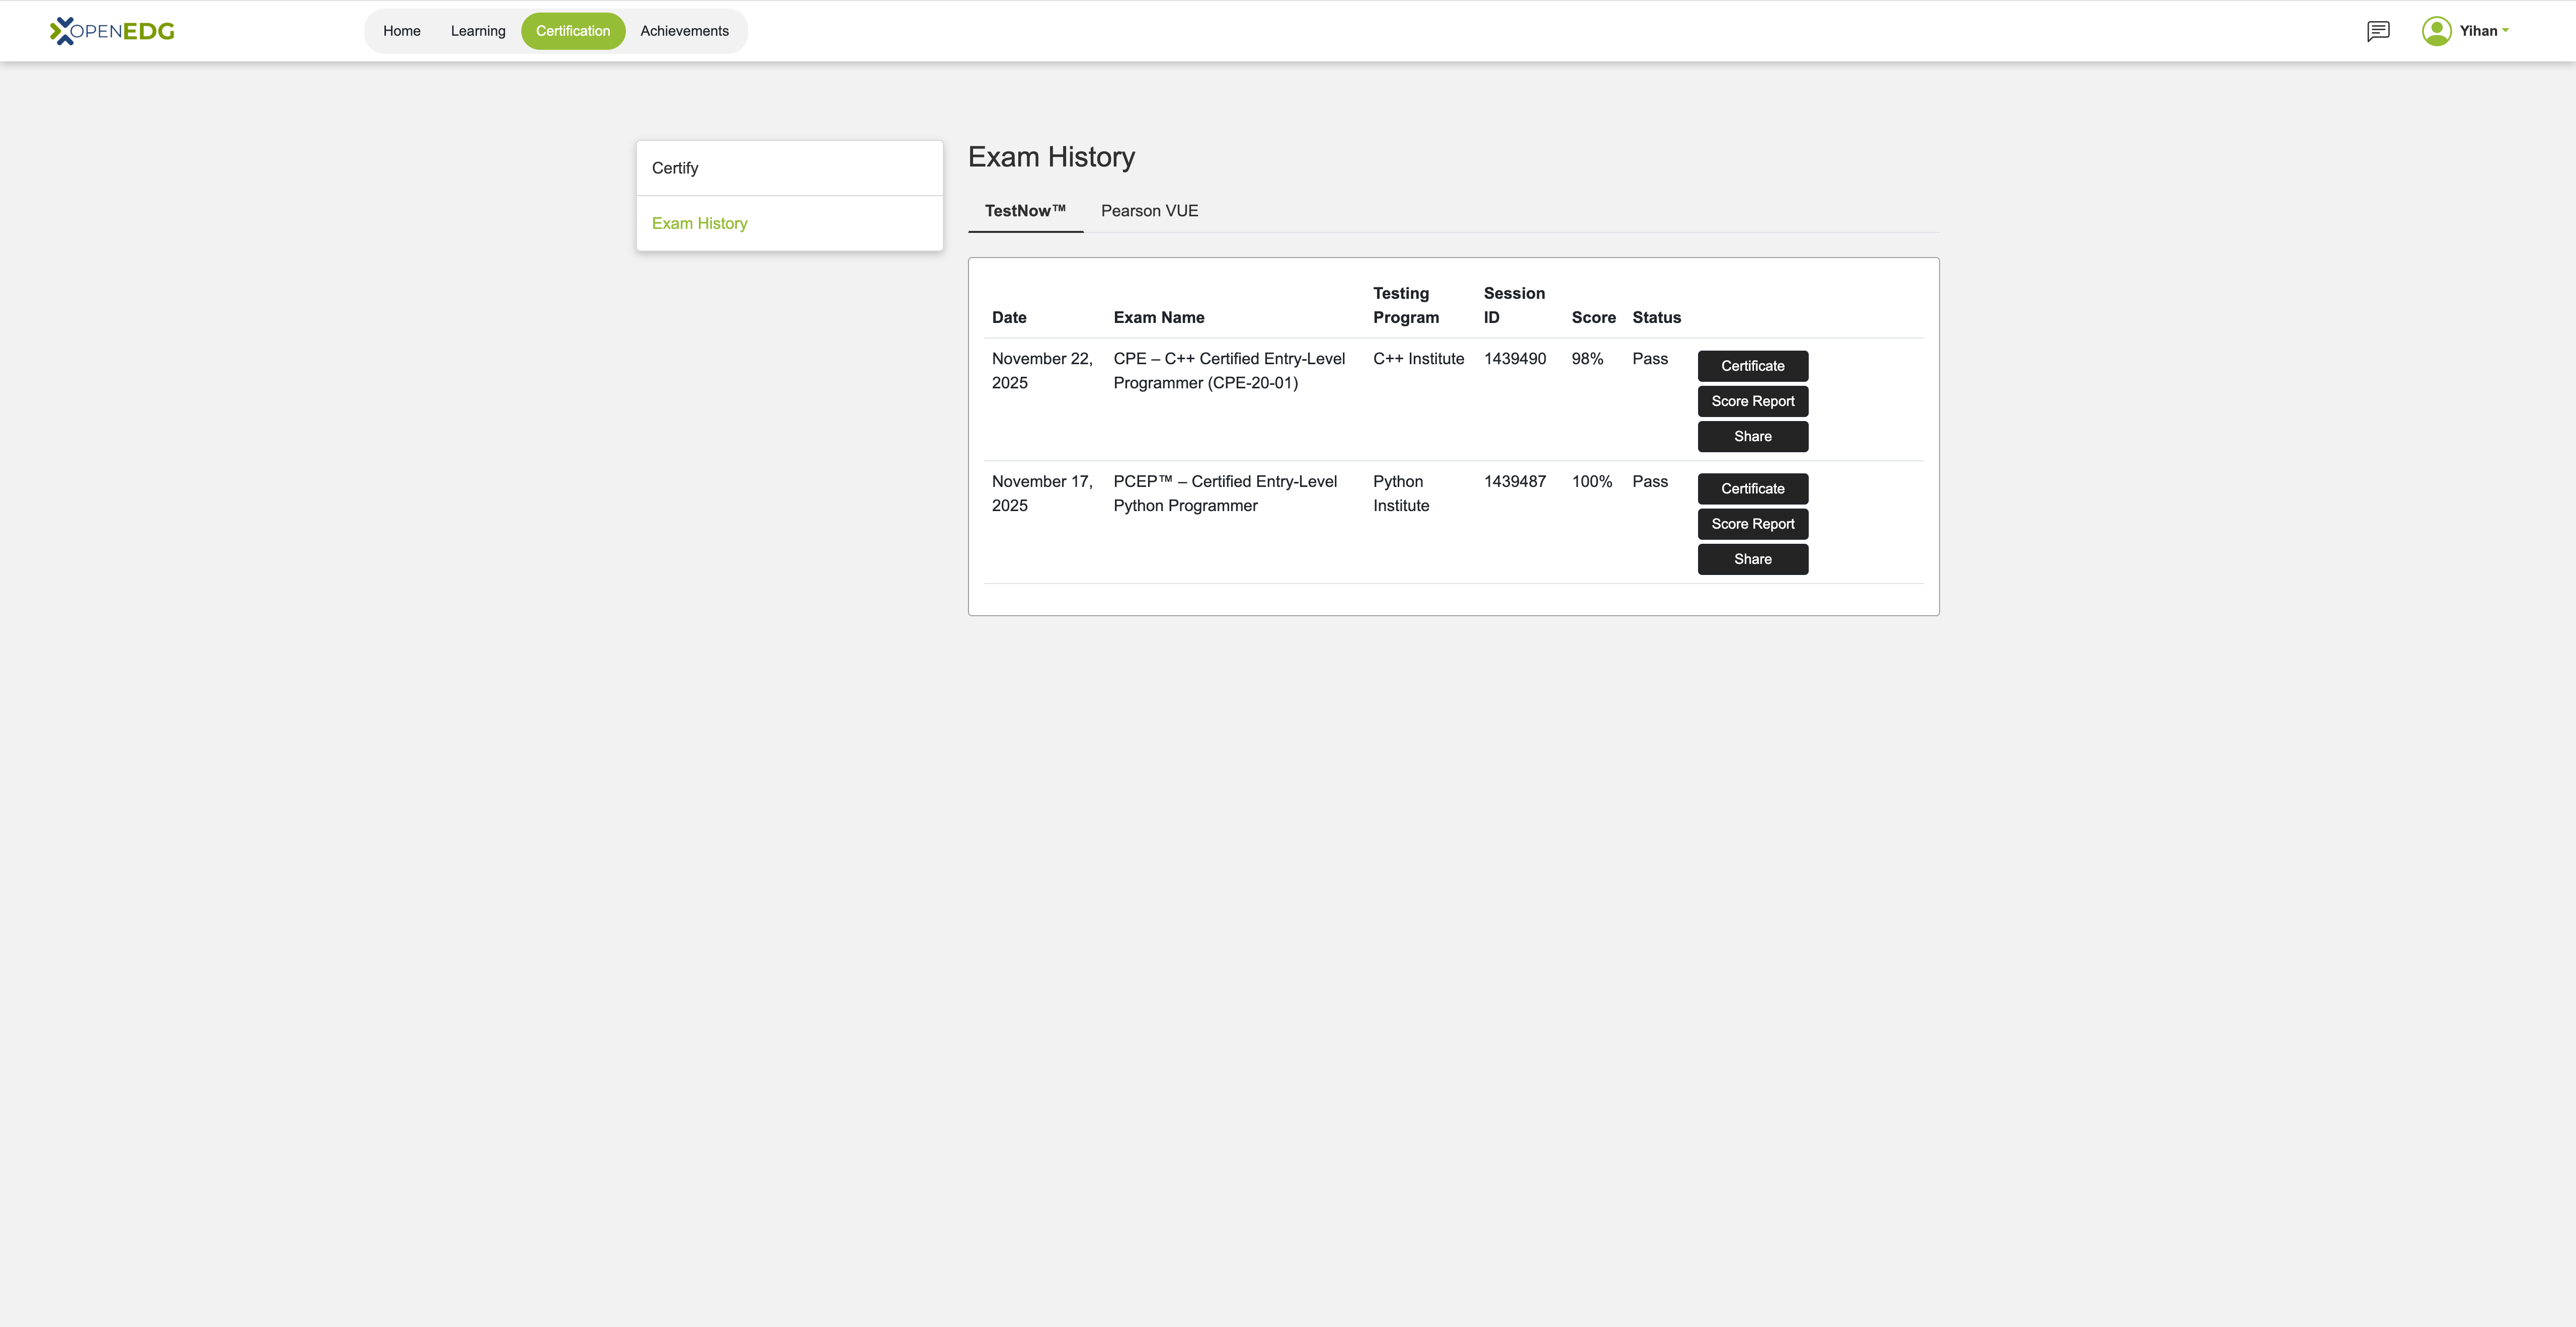The width and height of the screenshot is (2576, 1327).
Task: Open the Achievements nav item
Action: click(685, 31)
